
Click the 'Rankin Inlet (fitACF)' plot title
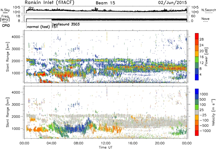pos(49,2)
